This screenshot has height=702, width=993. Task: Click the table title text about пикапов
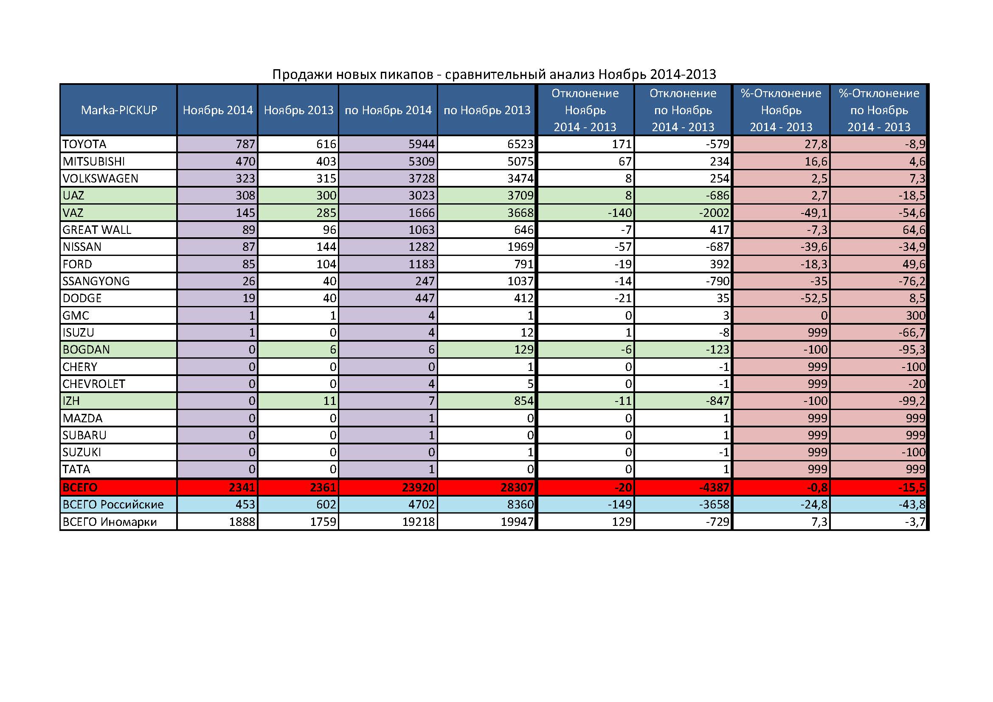click(494, 74)
